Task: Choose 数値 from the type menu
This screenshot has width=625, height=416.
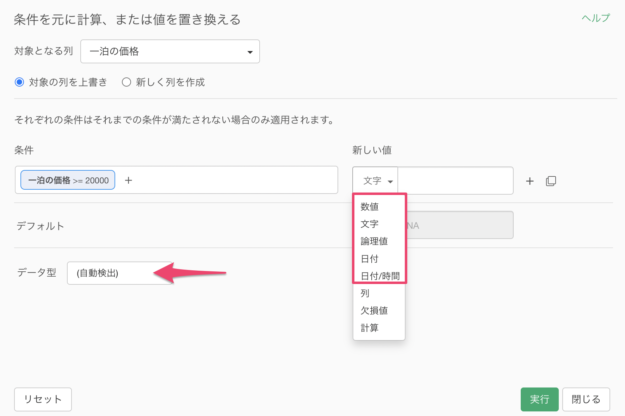Action: 370,207
